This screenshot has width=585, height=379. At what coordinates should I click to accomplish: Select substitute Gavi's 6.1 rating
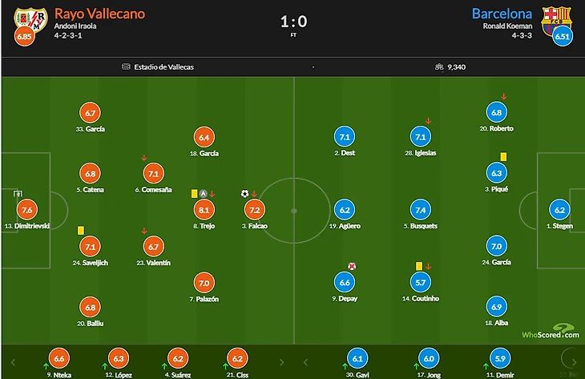[x=358, y=359]
